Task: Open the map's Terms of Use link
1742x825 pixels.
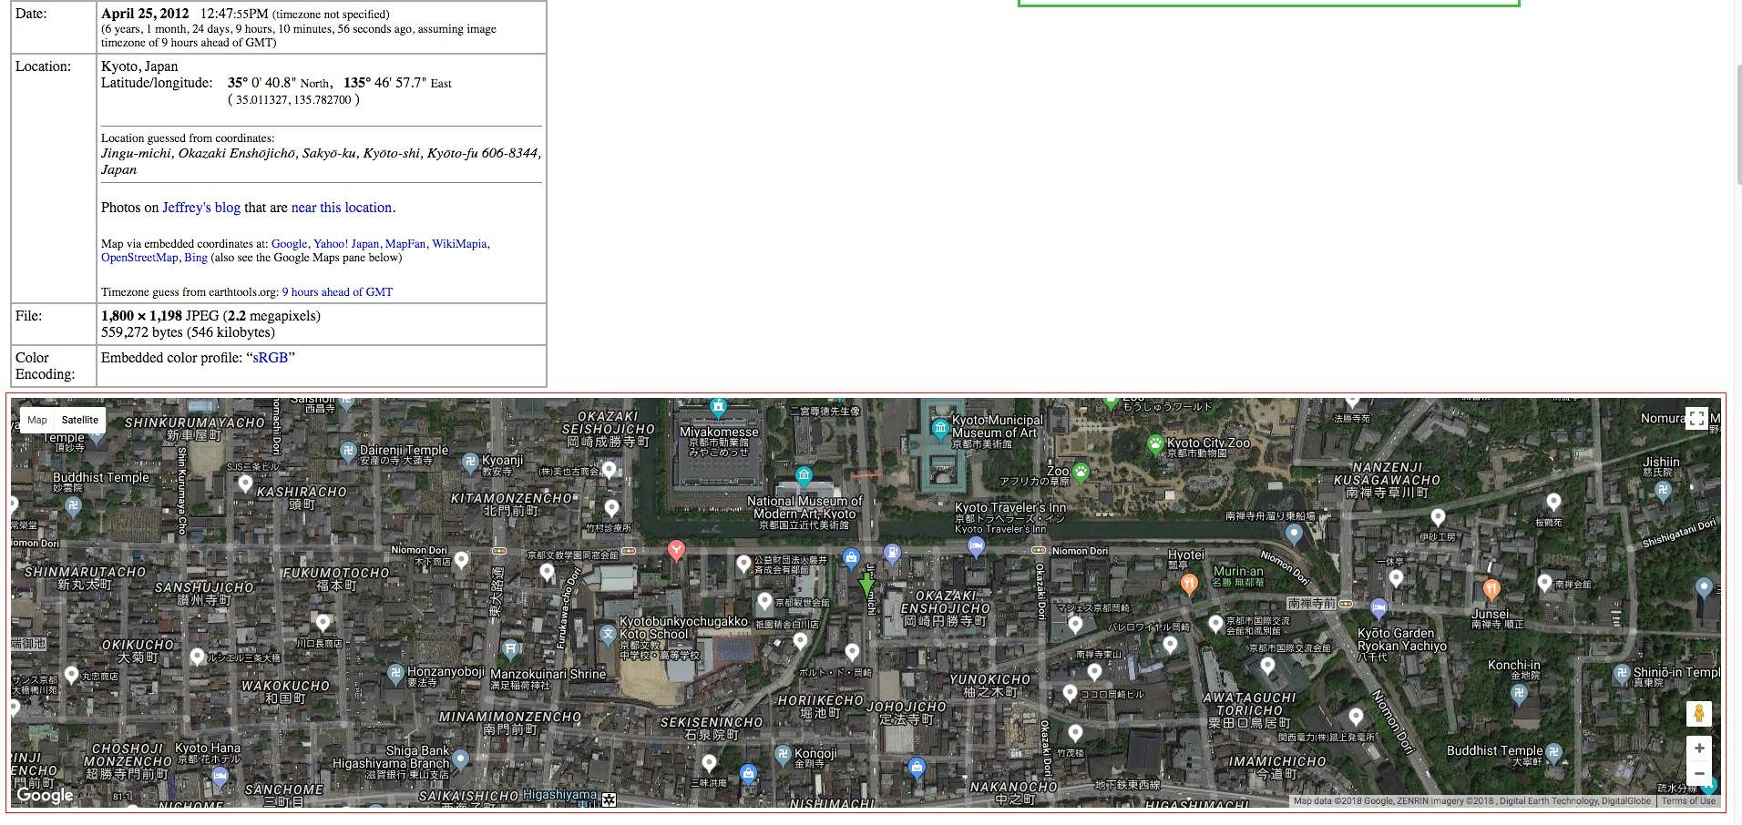Action: (x=1688, y=801)
